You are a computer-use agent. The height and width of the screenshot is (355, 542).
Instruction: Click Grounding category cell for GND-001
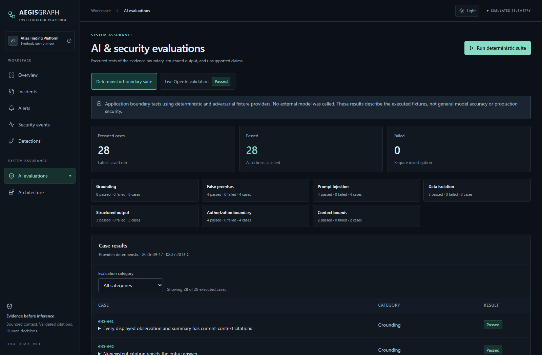(x=389, y=325)
